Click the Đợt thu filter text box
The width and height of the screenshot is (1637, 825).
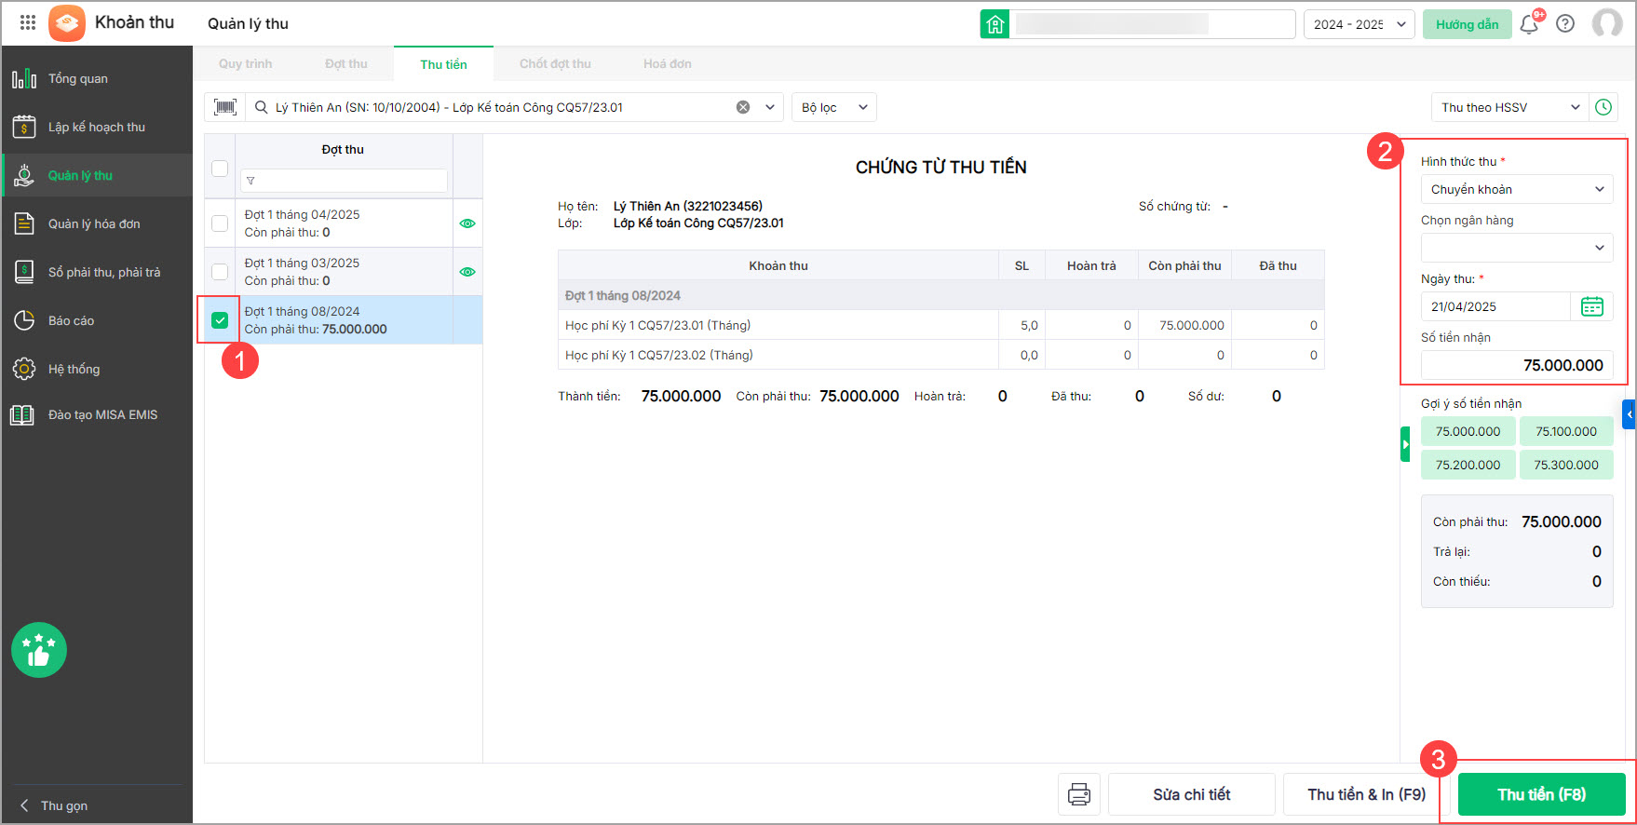(344, 181)
